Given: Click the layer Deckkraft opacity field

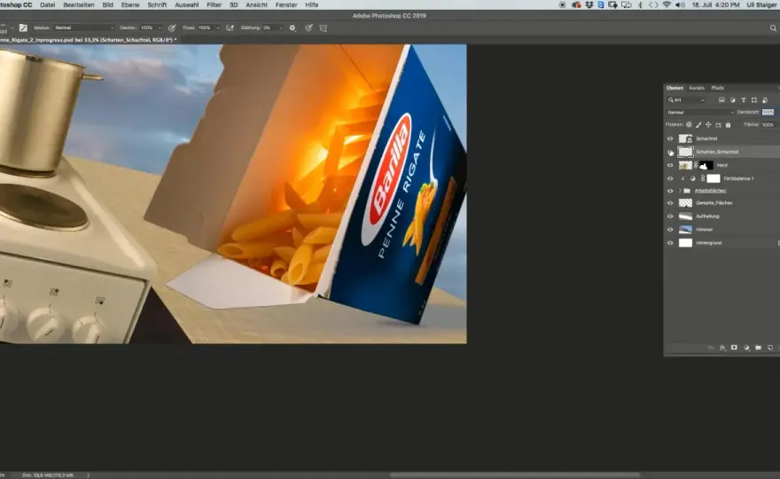Looking at the screenshot, I should coord(768,113).
